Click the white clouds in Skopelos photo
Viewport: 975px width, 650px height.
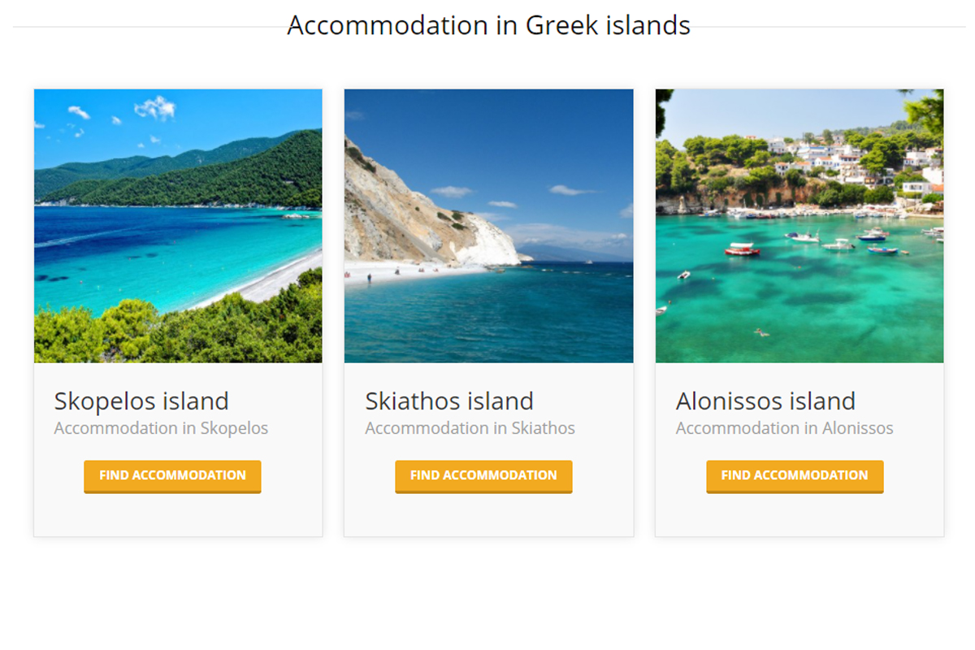pos(154,106)
